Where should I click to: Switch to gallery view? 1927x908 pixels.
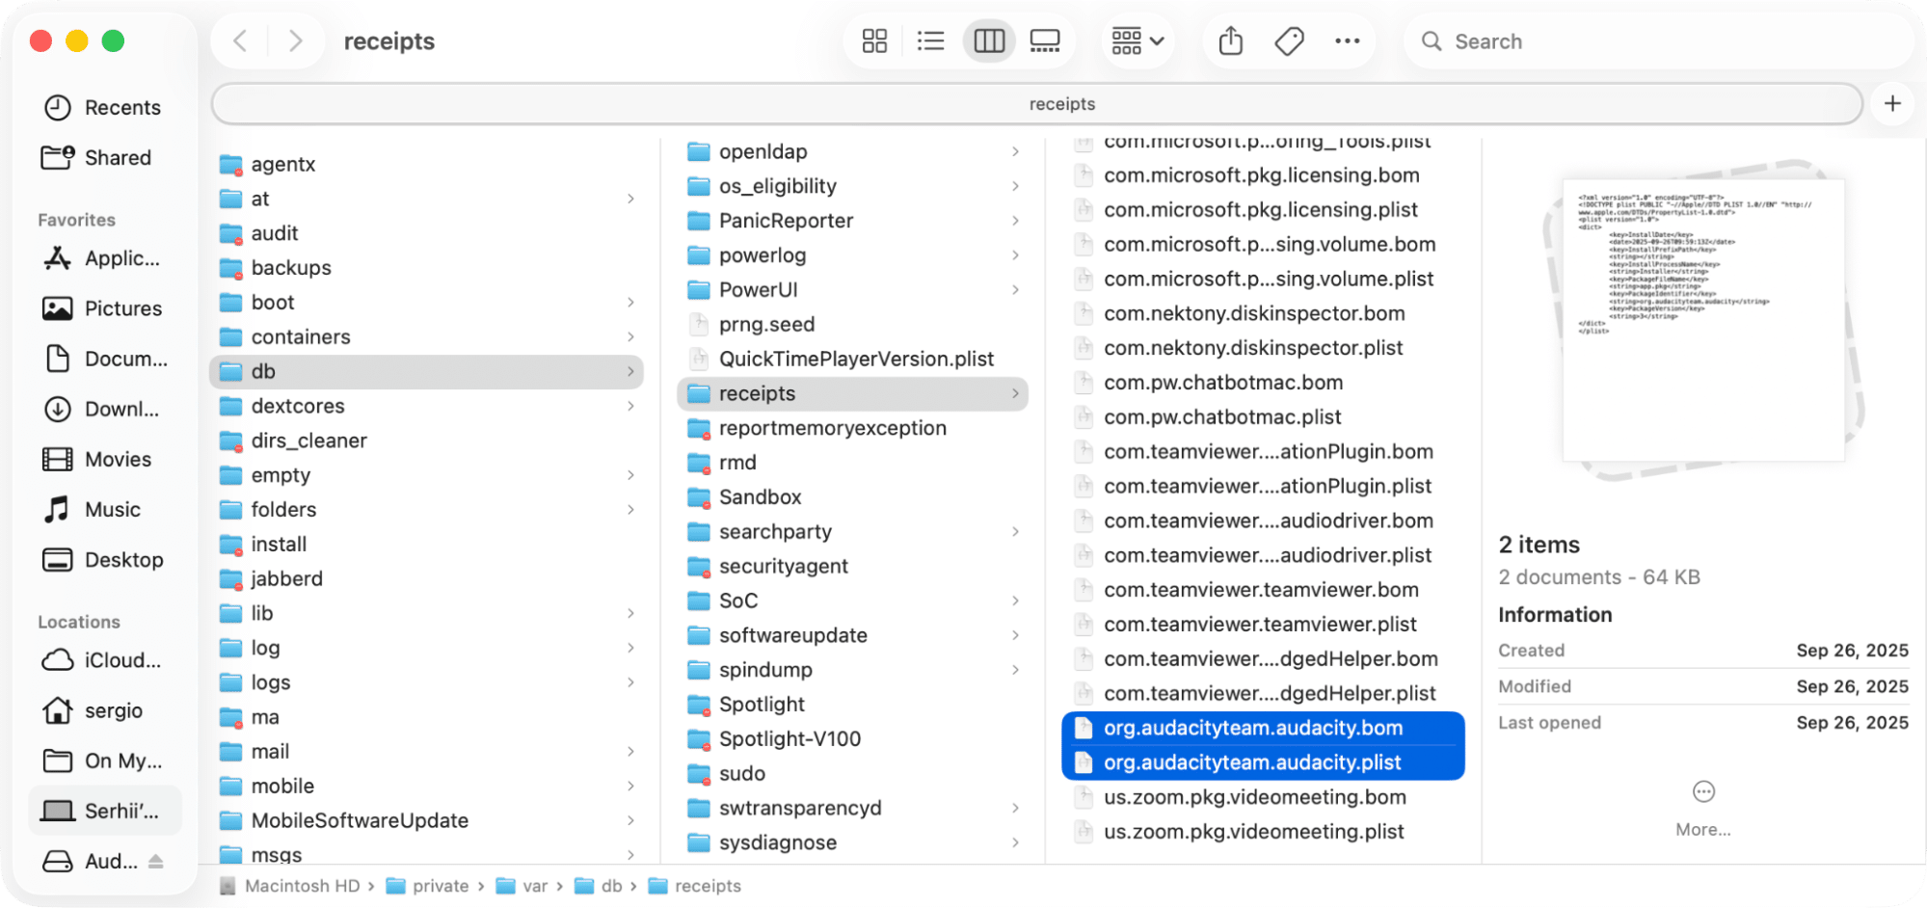point(1045,41)
